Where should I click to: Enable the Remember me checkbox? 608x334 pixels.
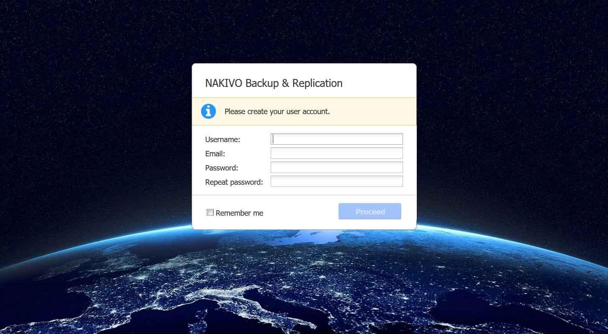click(210, 212)
